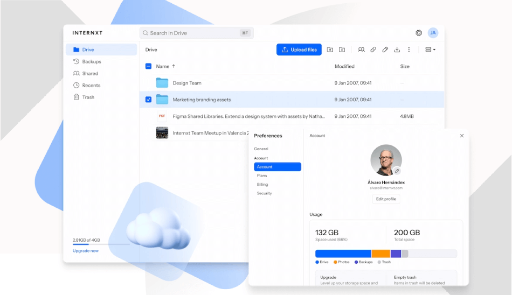Click the 4.8MB size cell
Image resolution: width=512 pixels, height=295 pixels.
(407, 116)
